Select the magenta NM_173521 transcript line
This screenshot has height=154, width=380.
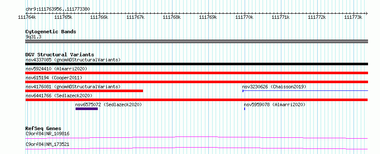click(196, 148)
